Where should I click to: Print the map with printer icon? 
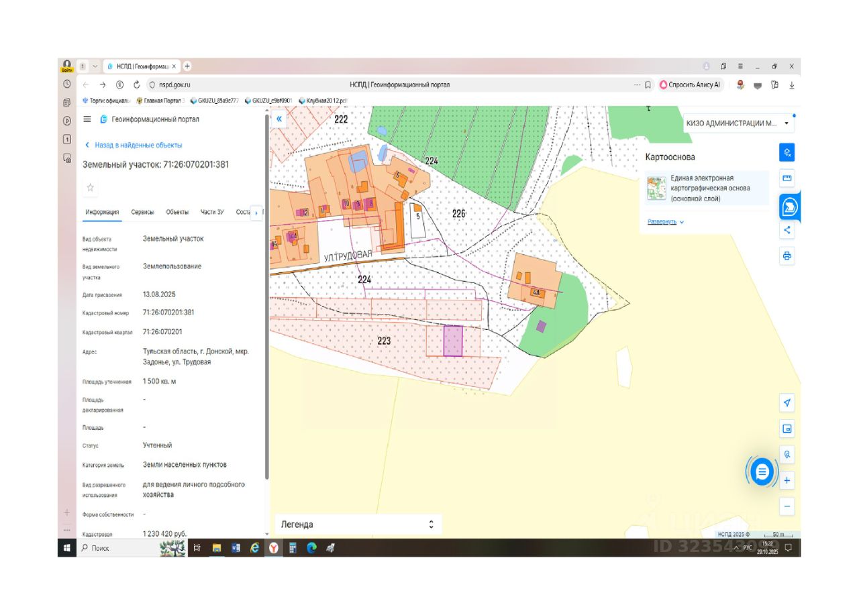coord(787,256)
